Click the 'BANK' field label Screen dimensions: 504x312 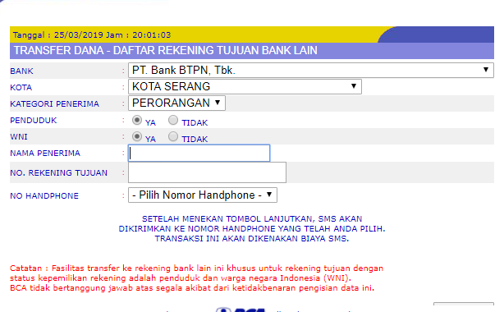pos(21,71)
